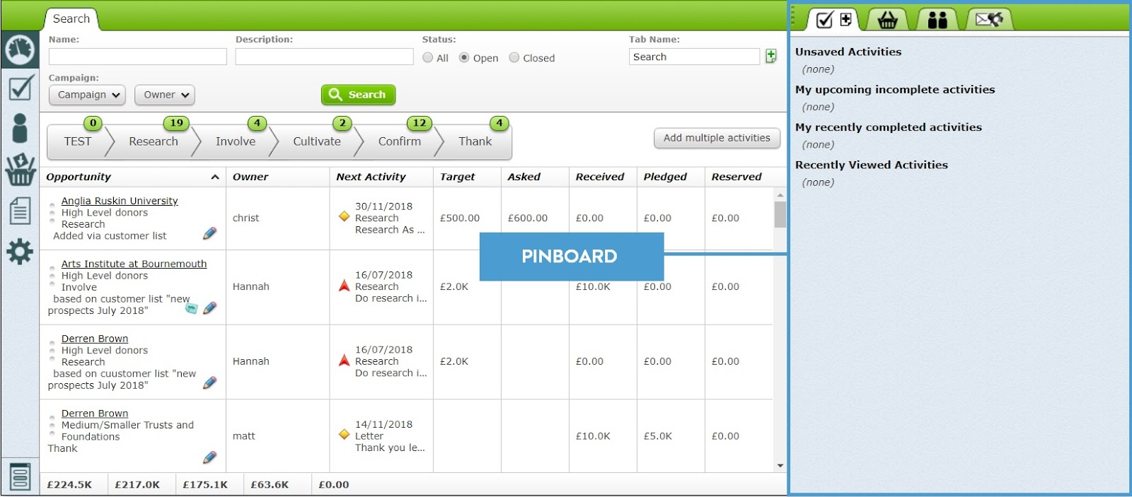This screenshot has width=1132, height=497.
Task: Click yellow diamond icon for 30/11/2018 activity
Action: tap(345, 216)
